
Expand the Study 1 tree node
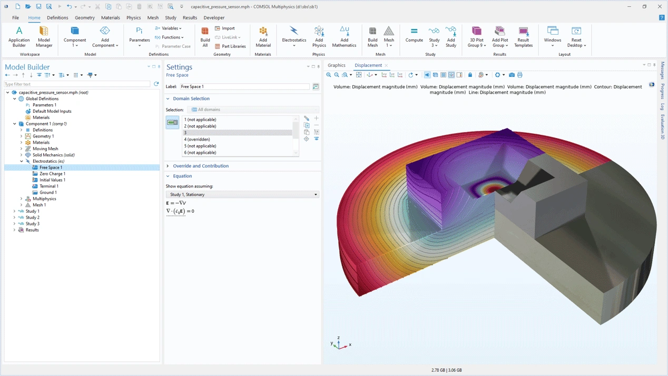pyautogui.click(x=15, y=211)
